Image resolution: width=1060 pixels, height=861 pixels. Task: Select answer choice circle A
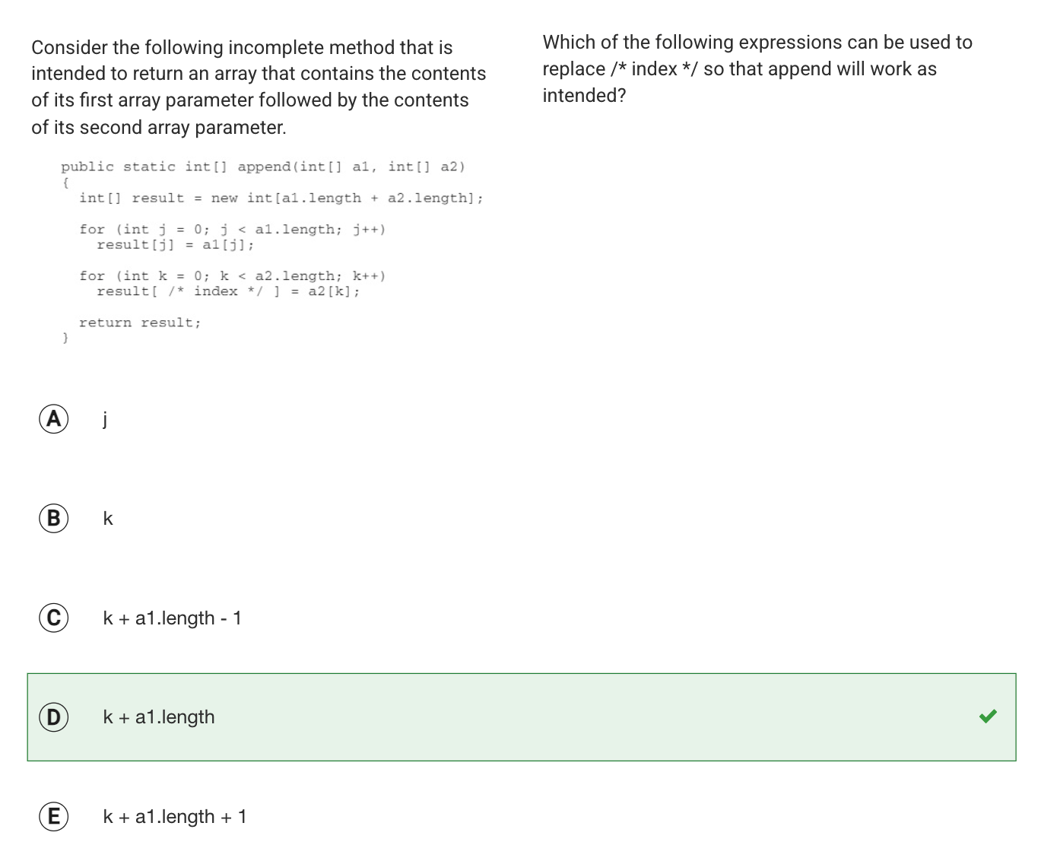(54, 418)
